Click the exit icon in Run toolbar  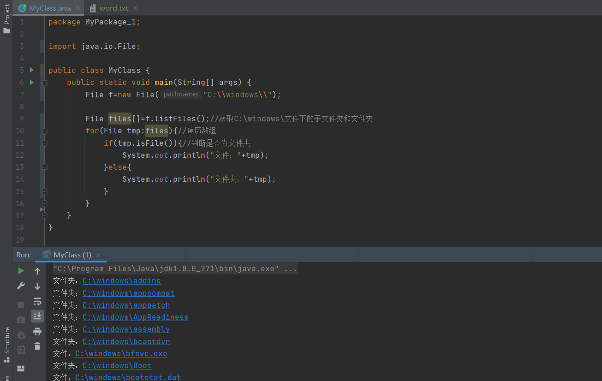pyautogui.click(x=21, y=350)
